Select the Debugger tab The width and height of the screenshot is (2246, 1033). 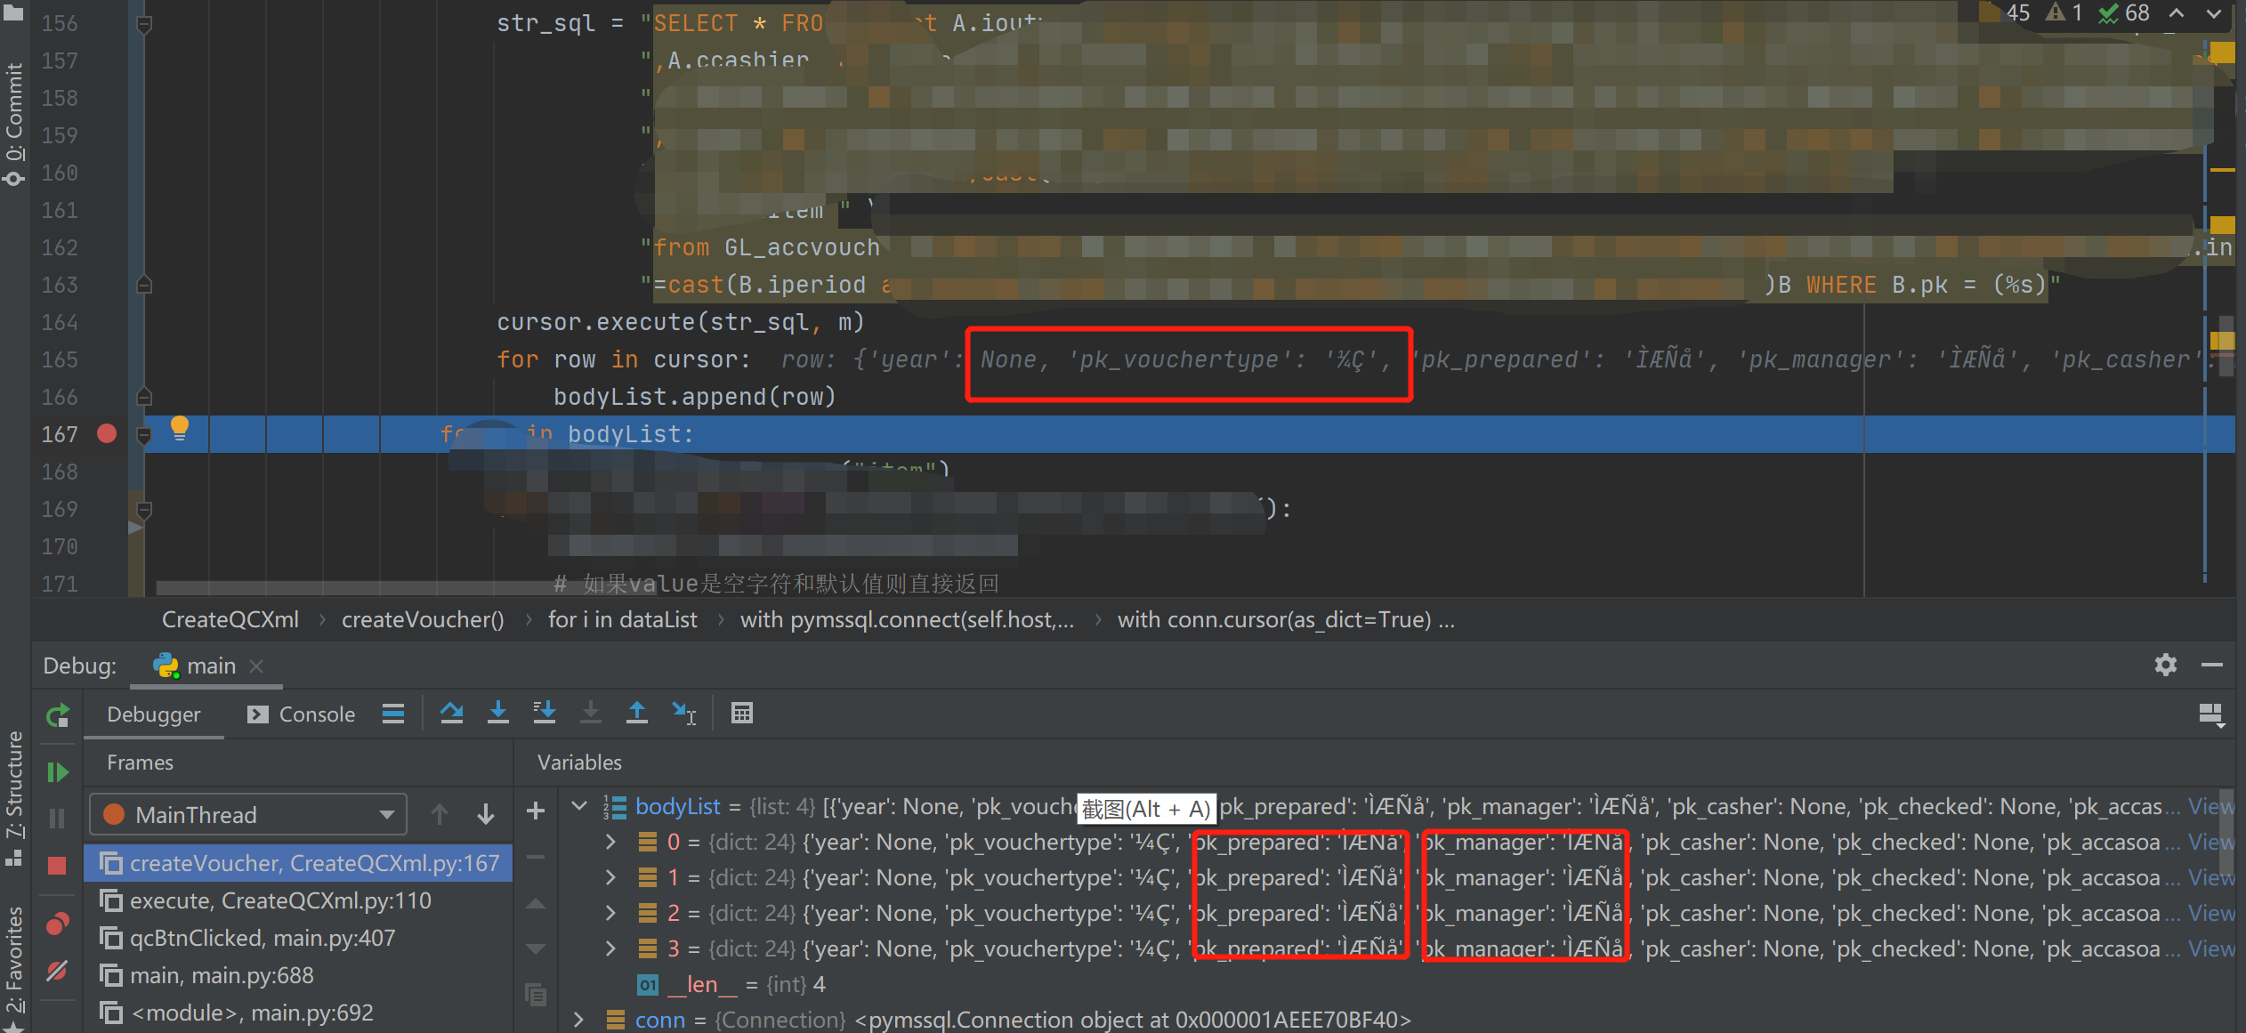(x=153, y=714)
